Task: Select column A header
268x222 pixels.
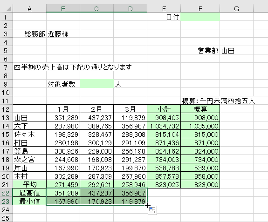Action: pyautogui.click(x=29, y=9)
